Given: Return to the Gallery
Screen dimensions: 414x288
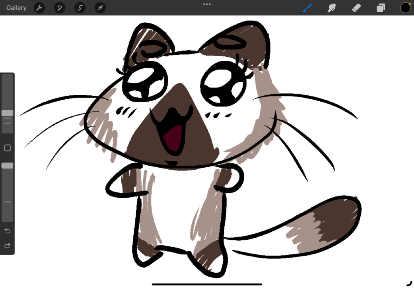Looking at the screenshot, I should pyautogui.click(x=17, y=8).
